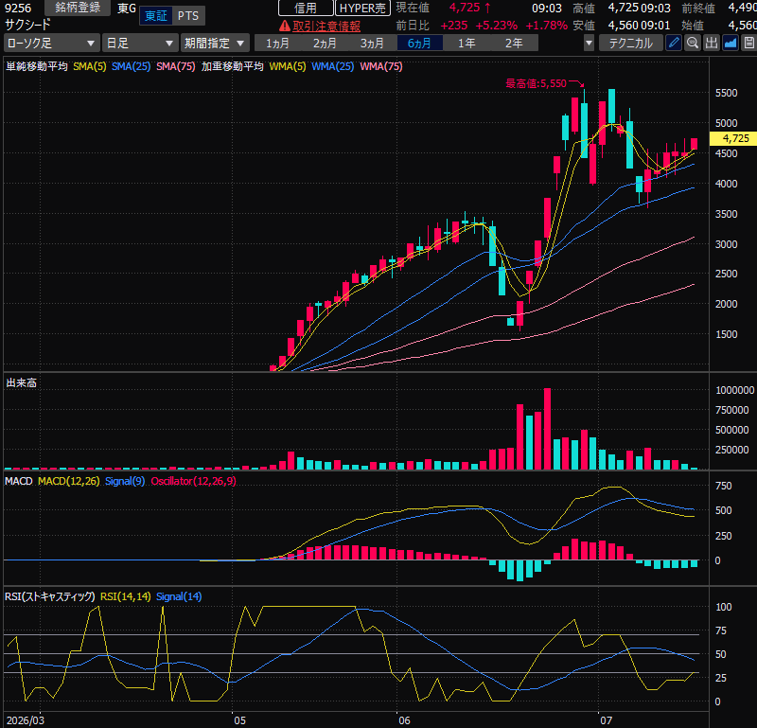Click the WMA(75) legend label
The width and height of the screenshot is (757, 728).
381,66
